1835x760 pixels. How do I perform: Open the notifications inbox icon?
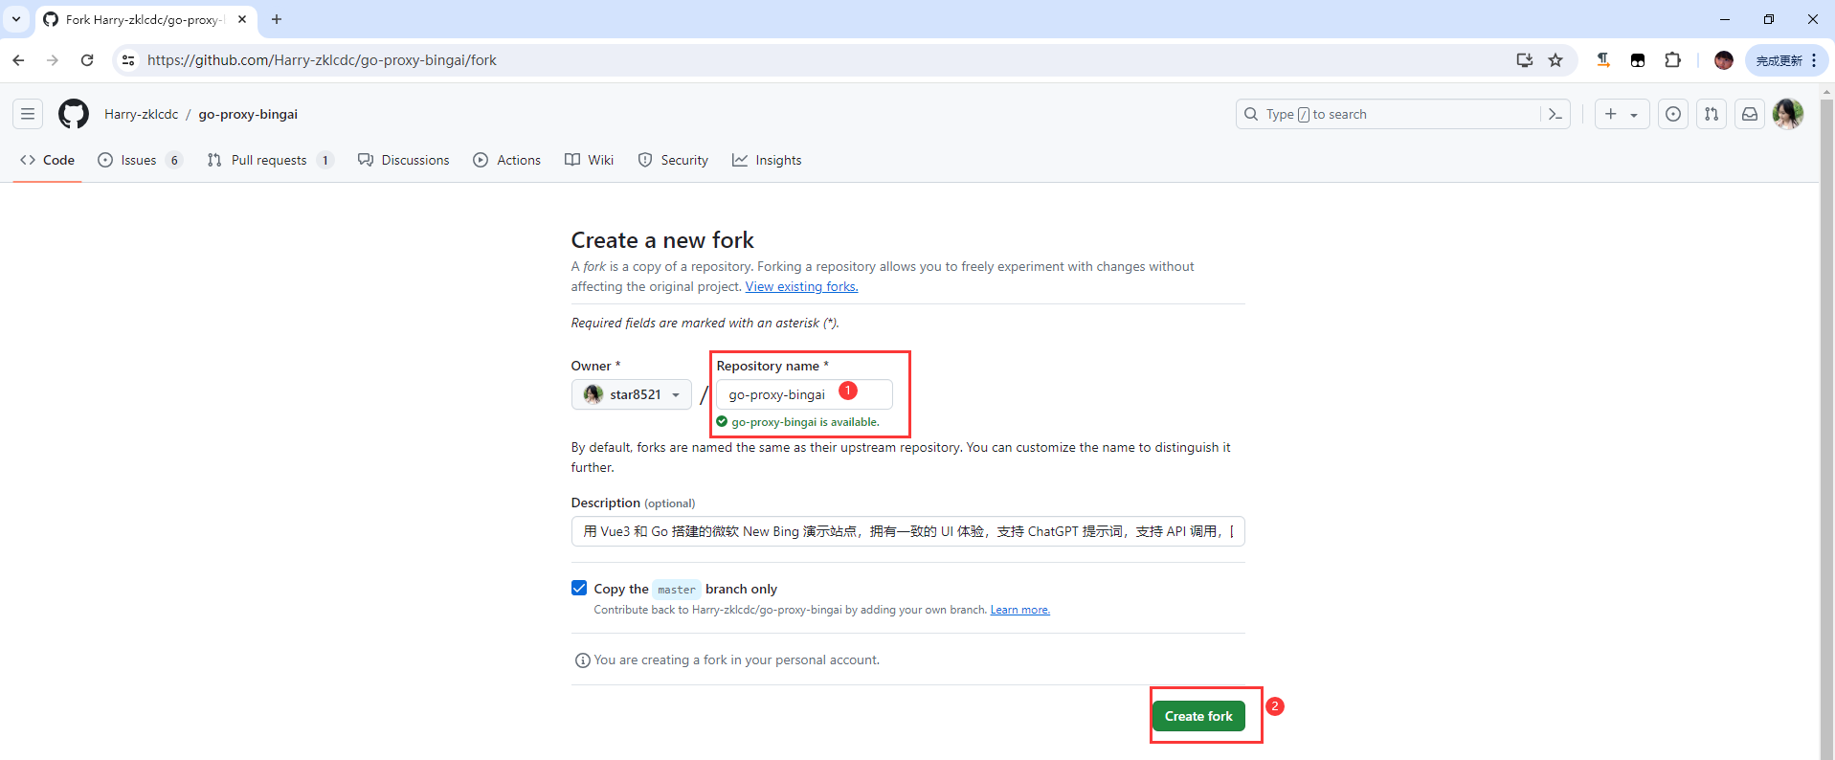(x=1750, y=114)
